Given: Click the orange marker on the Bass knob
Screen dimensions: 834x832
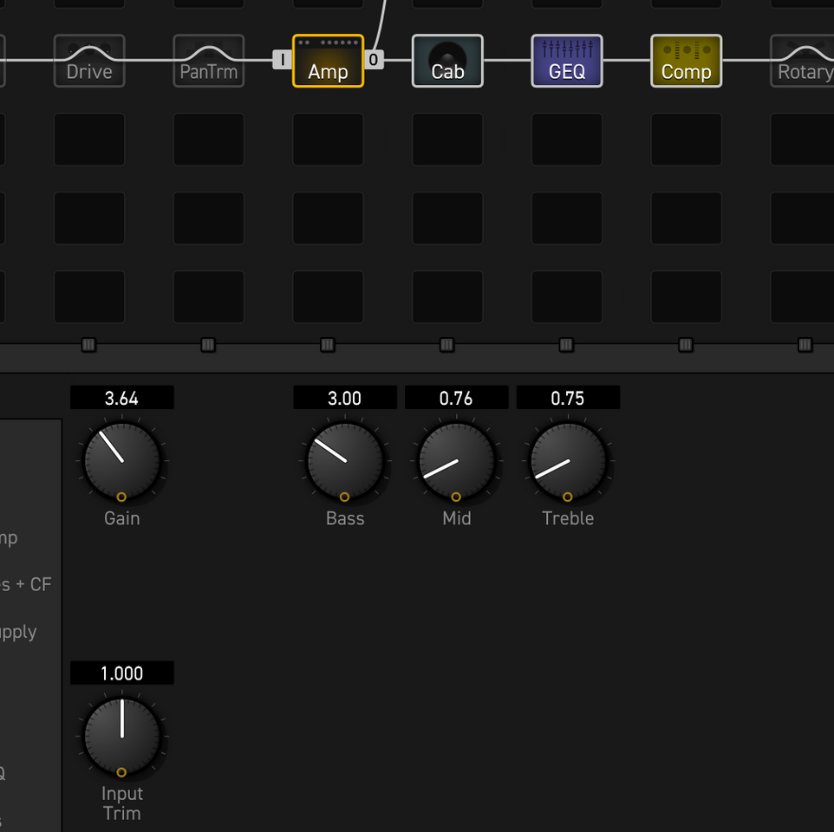Looking at the screenshot, I should (345, 497).
